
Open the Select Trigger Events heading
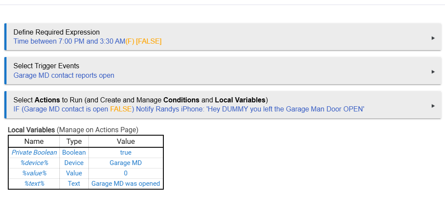pos(46,66)
